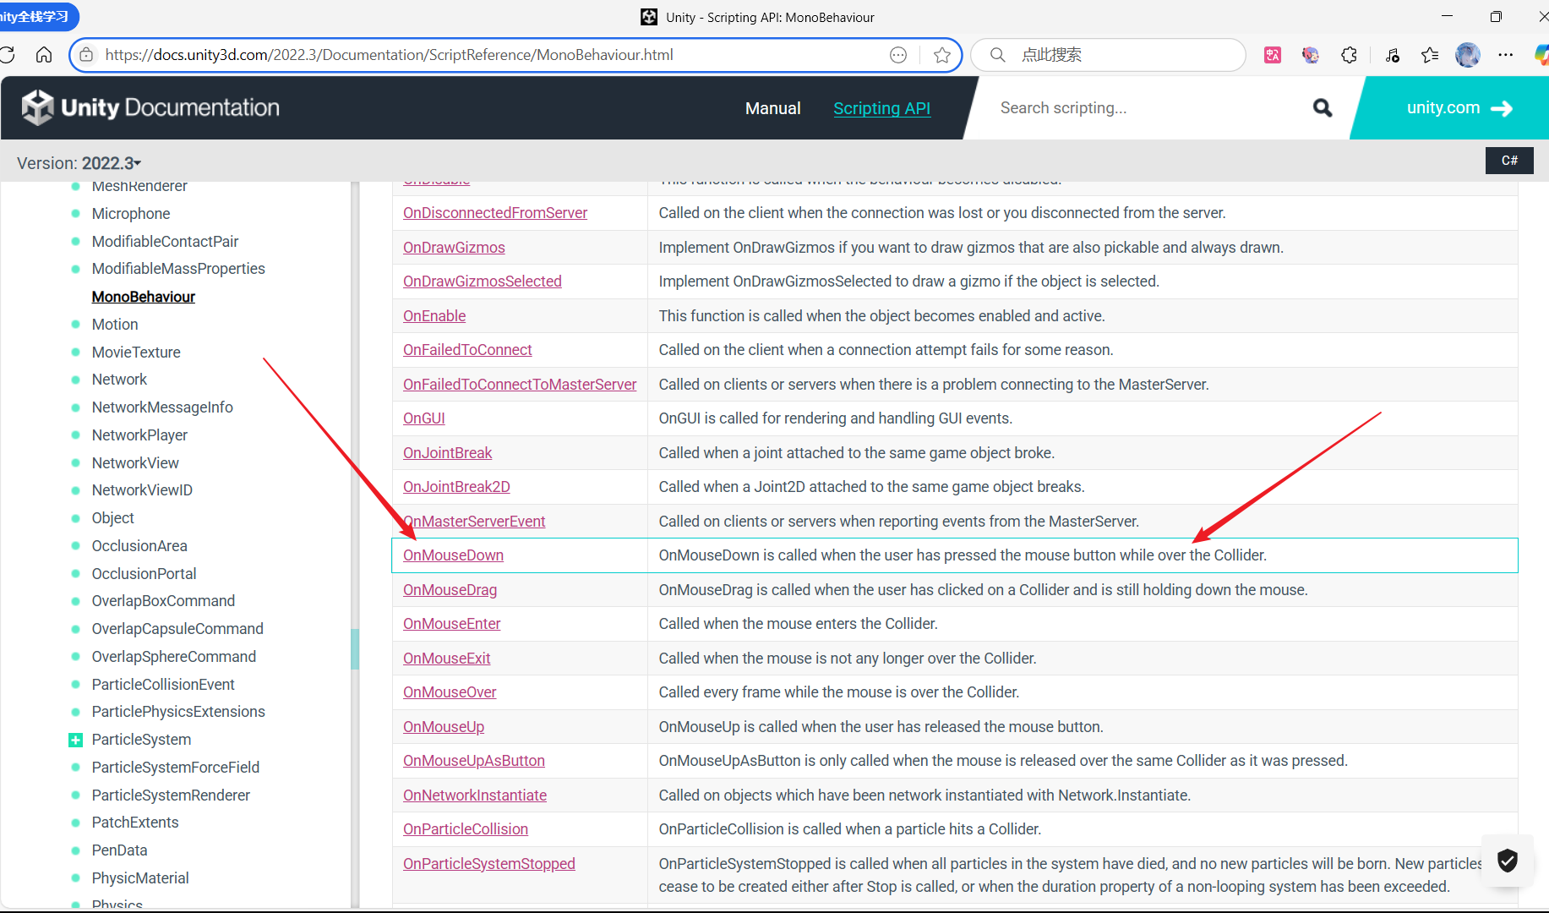Image resolution: width=1549 pixels, height=913 pixels.
Task: Open the browser extensions puzzle icon
Action: [1350, 55]
